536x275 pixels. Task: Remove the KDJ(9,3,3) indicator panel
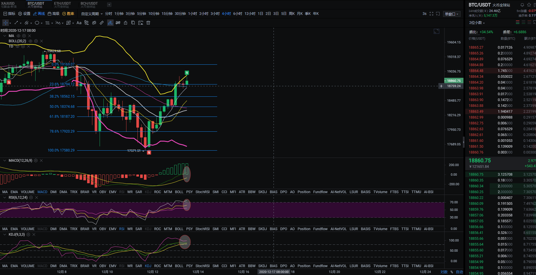click(34, 235)
